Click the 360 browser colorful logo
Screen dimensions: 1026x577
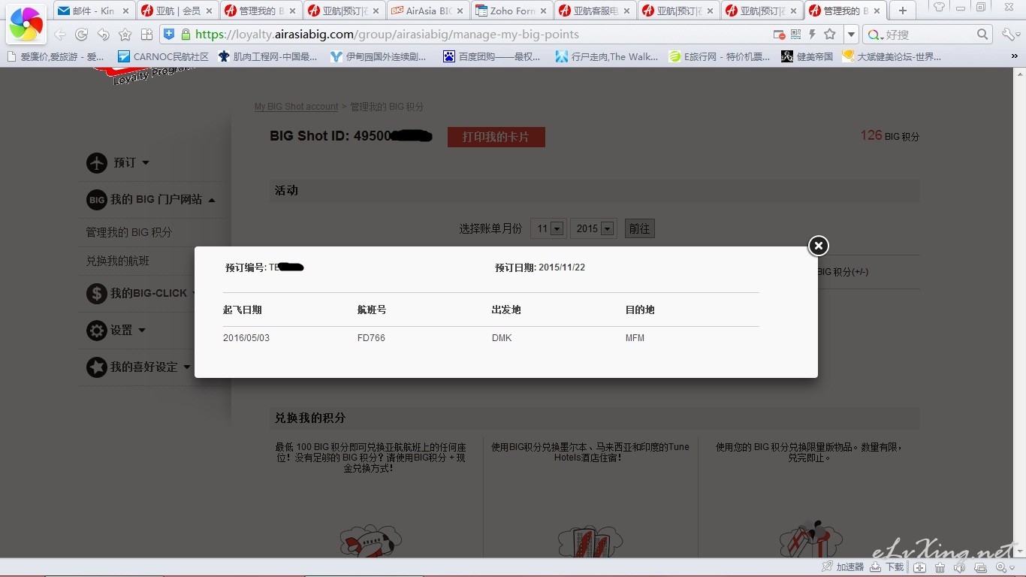click(26, 24)
